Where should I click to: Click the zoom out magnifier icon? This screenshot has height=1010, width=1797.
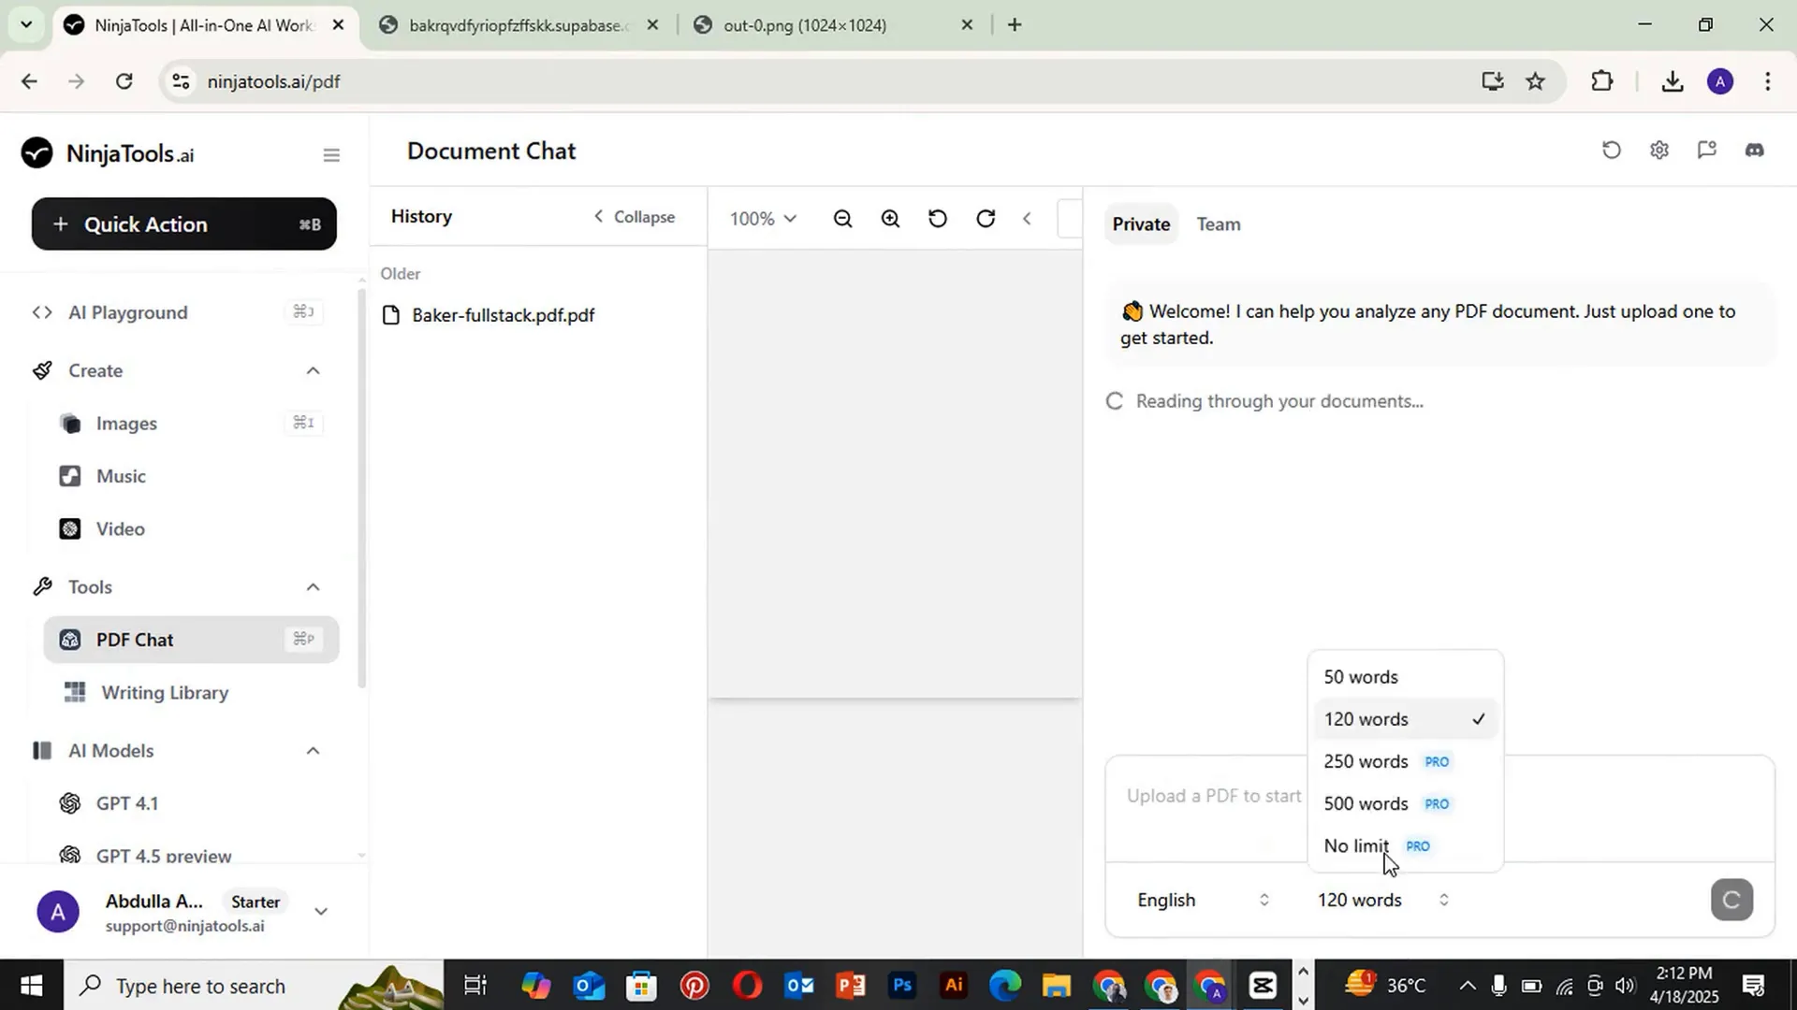click(842, 219)
